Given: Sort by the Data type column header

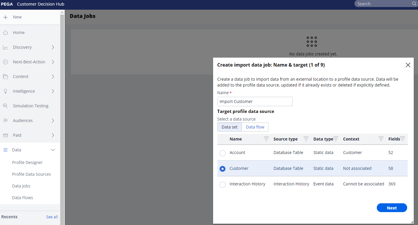Looking at the screenshot, I should tap(323, 139).
